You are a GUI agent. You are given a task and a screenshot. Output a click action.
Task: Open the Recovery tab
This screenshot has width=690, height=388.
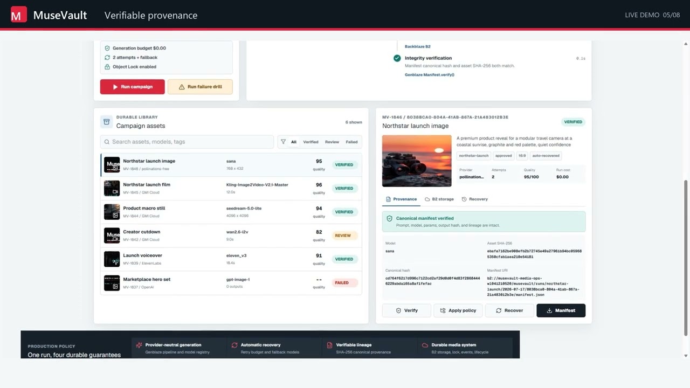[475, 199]
